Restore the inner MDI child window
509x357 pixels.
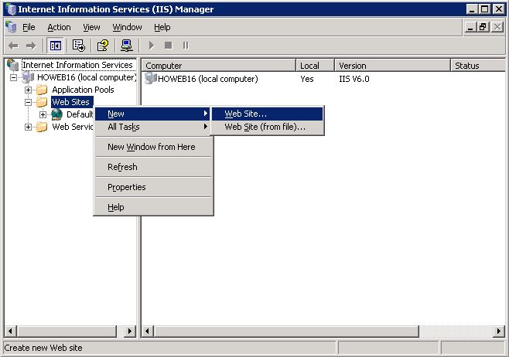point(483,27)
